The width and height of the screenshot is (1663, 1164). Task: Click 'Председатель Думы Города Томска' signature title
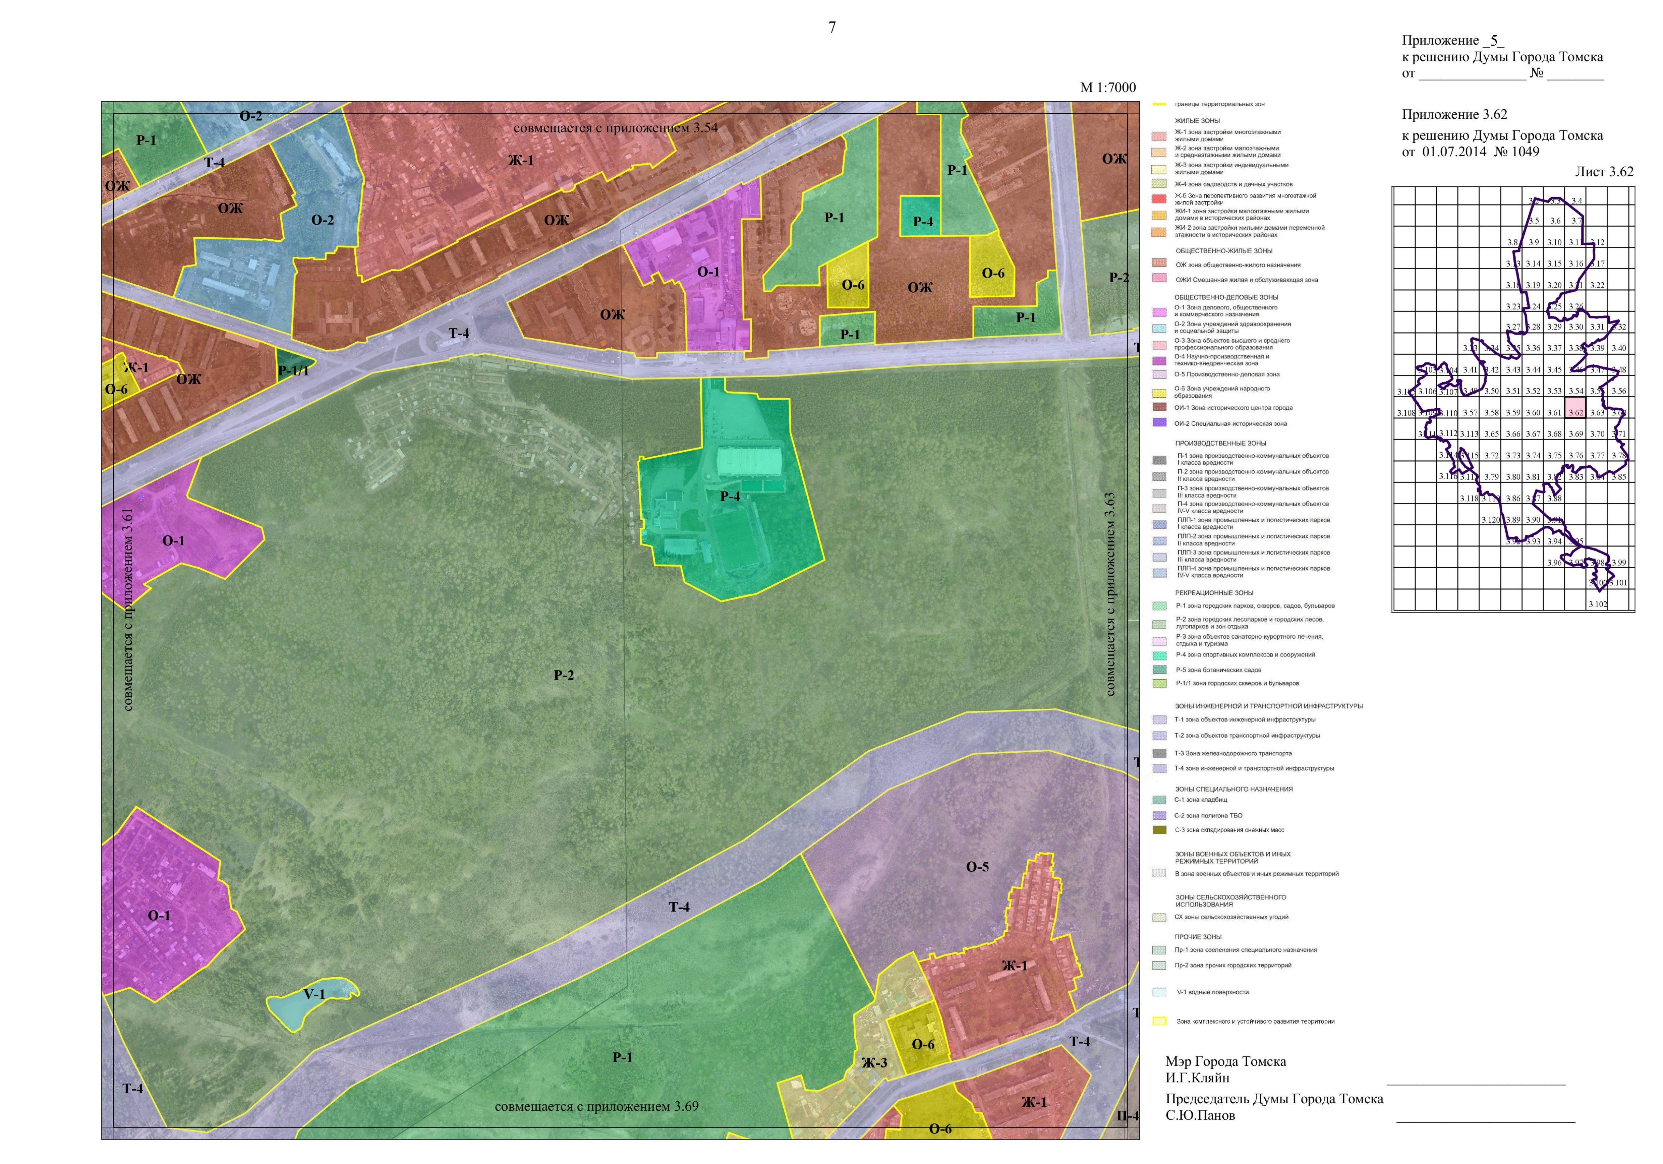click(x=1274, y=1100)
